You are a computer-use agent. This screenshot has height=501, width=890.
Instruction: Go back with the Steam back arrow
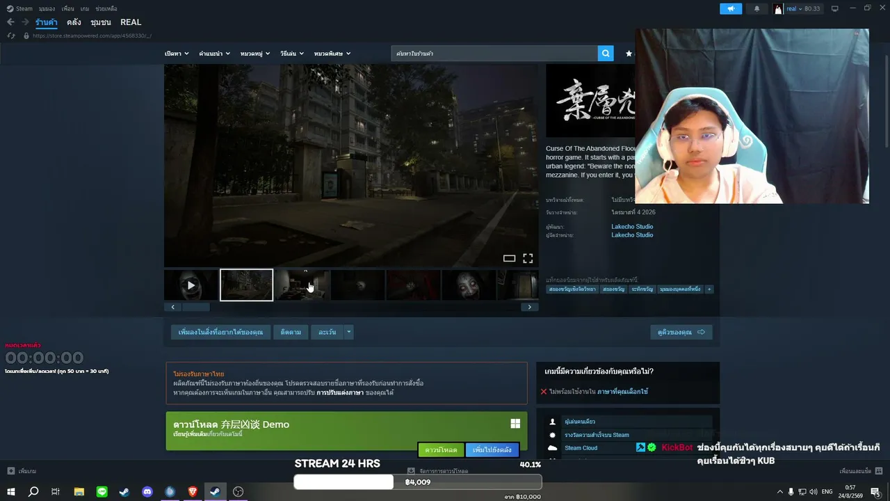coord(10,22)
